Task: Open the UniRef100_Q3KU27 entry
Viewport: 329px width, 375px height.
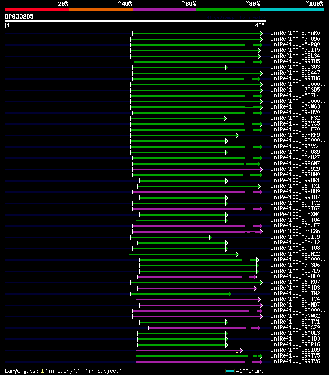Action: (x=295, y=157)
